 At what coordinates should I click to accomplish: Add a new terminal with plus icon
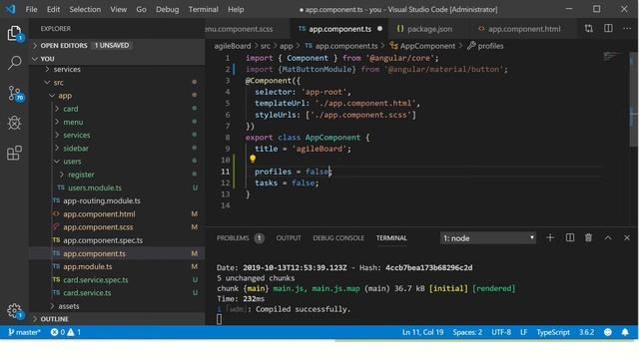tap(550, 237)
